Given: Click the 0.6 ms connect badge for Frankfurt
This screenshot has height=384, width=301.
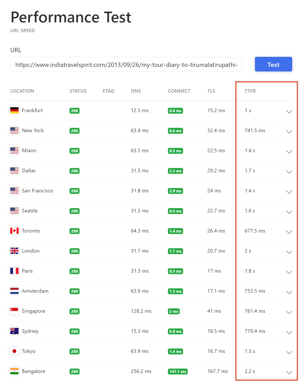Looking at the screenshot, I should click(x=175, y=111).
